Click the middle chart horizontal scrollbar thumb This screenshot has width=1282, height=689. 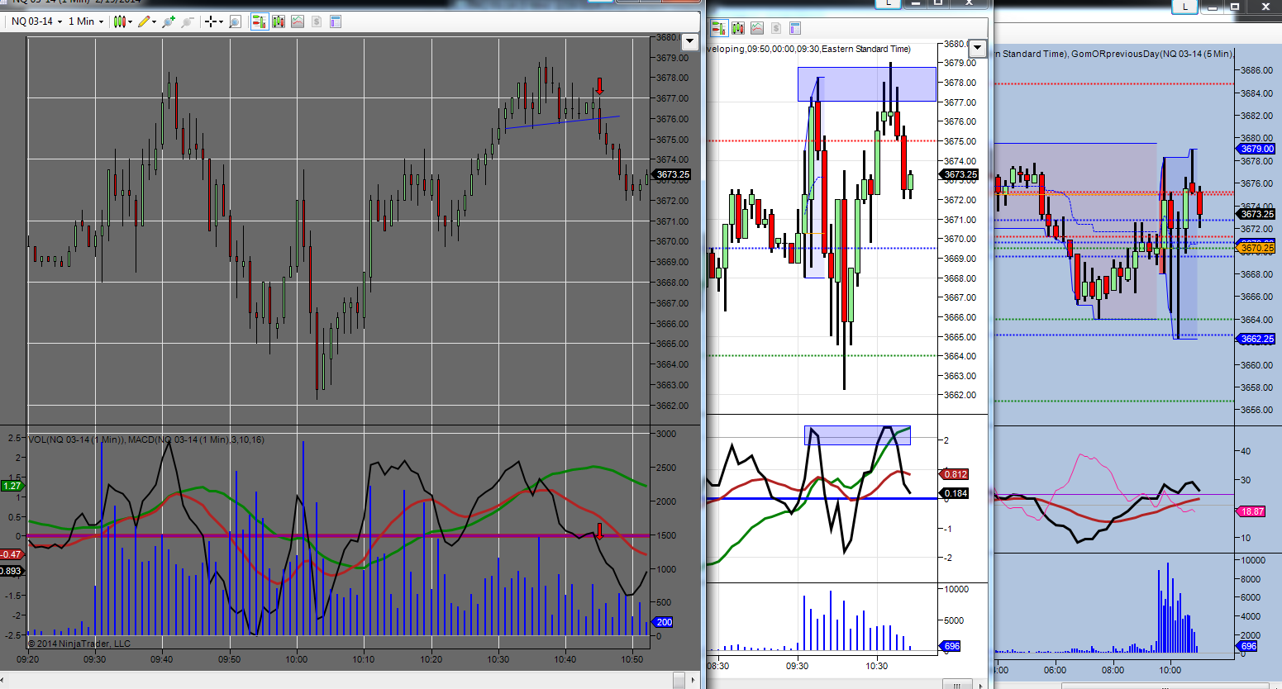tap(957, 684)
